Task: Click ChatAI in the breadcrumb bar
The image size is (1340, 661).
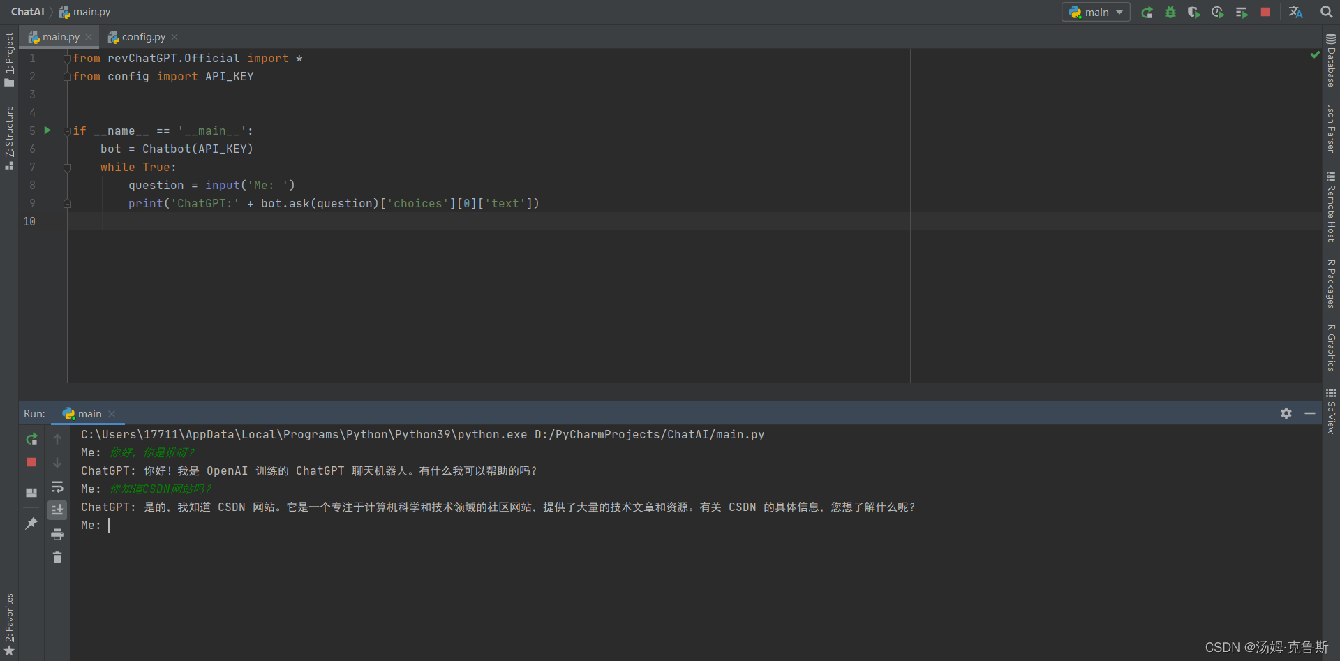Action: click(x=27, y=12)
